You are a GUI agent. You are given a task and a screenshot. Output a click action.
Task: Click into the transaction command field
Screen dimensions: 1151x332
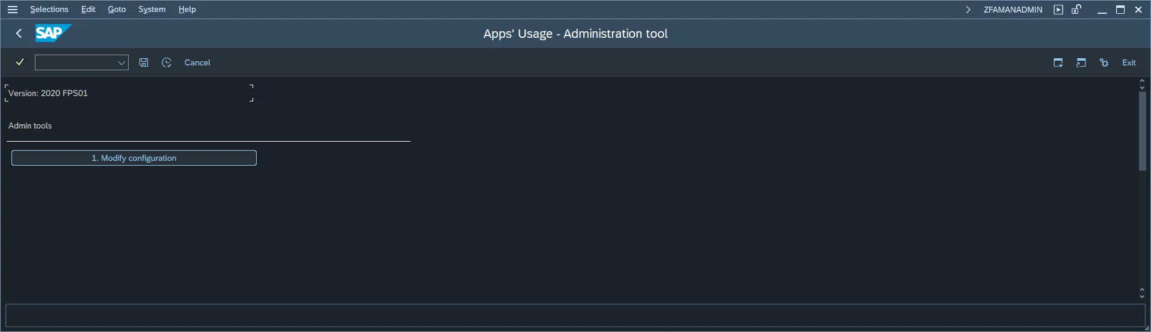76,62
